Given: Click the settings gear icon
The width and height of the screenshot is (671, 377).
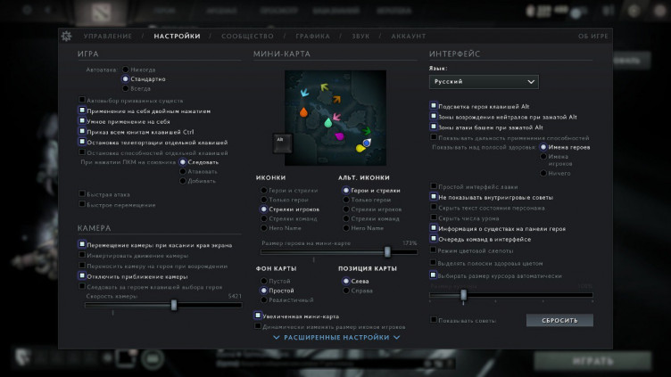Looking at the screenshot, I should tap(66, 36).
